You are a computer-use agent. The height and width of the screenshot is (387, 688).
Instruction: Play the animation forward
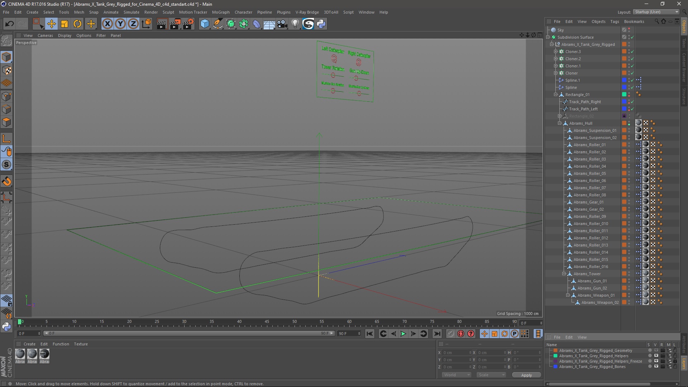403,334
